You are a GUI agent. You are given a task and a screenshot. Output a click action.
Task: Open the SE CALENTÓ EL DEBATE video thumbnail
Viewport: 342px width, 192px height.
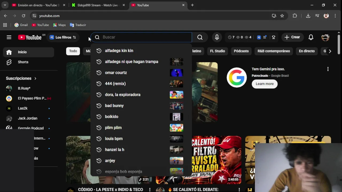(x=217, y=160)
